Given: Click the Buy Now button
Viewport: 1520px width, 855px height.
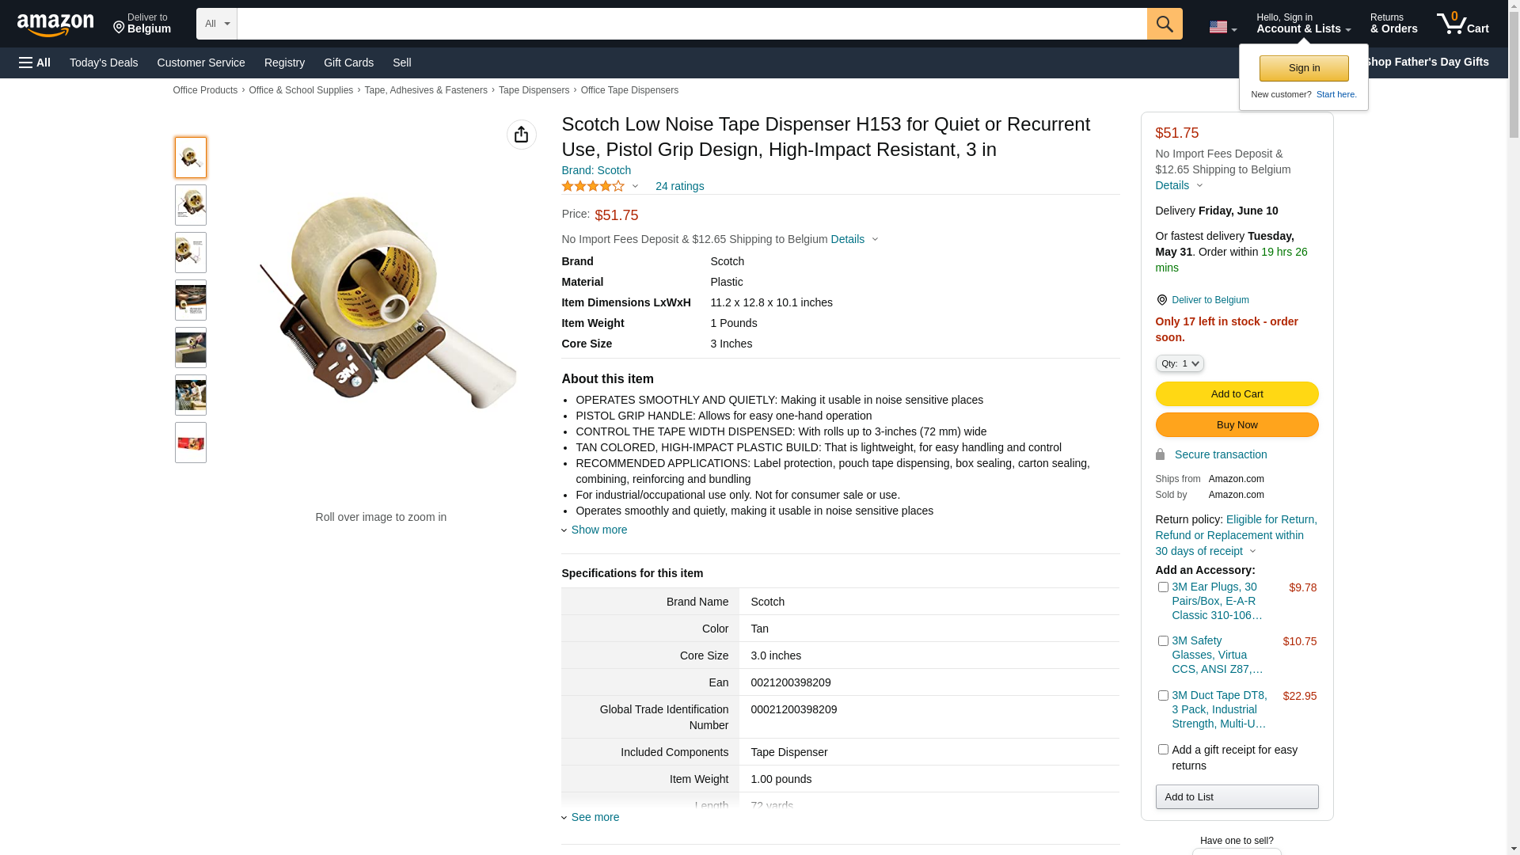Looking at the screenshot, I should click(1237, 425).
